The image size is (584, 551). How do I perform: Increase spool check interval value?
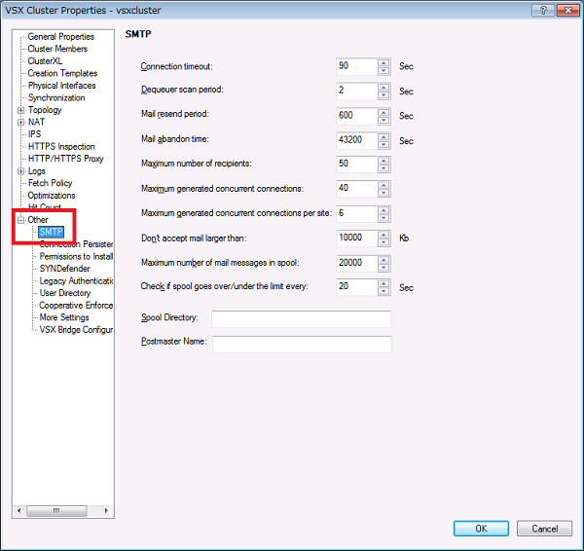point(383,283)
